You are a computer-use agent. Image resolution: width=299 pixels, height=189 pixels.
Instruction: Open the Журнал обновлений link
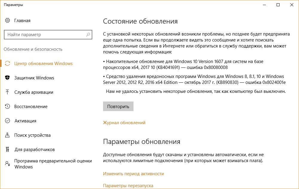tap(124, 123)
